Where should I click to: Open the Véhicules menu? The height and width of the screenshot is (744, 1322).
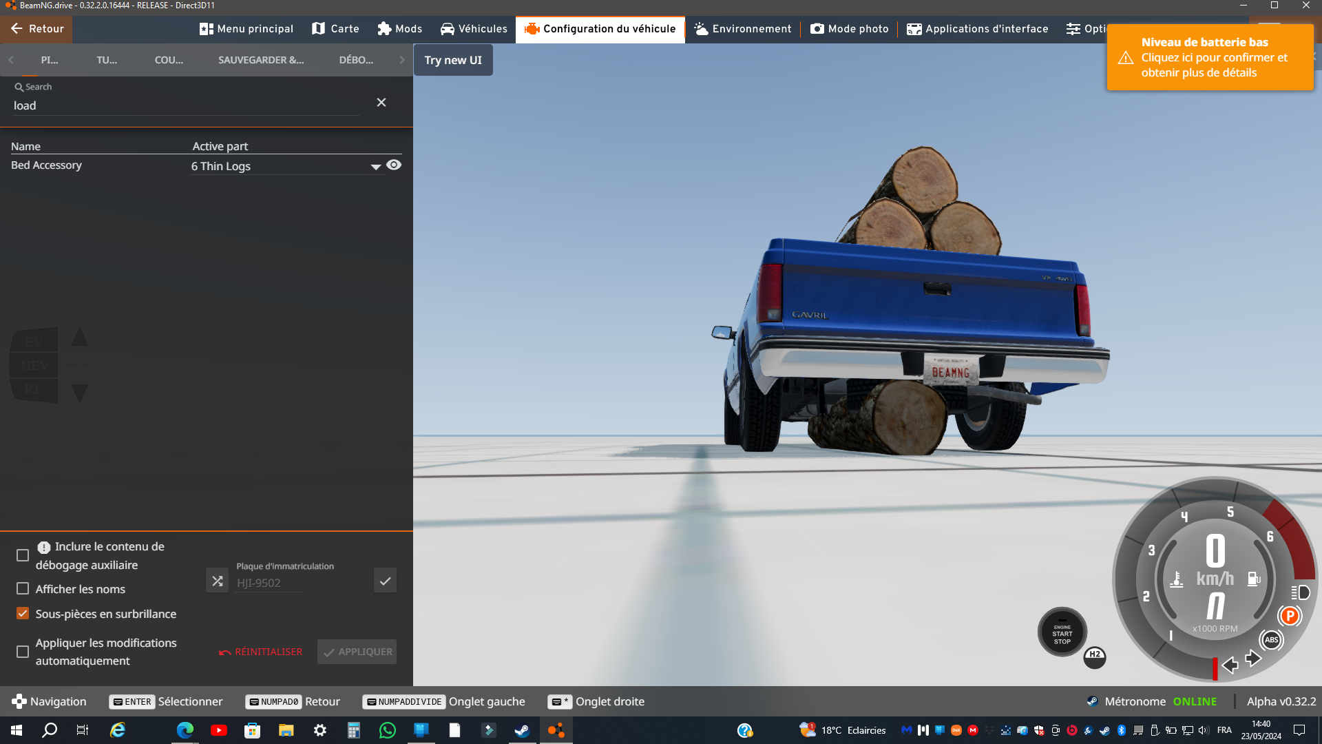tap(474, 29)
